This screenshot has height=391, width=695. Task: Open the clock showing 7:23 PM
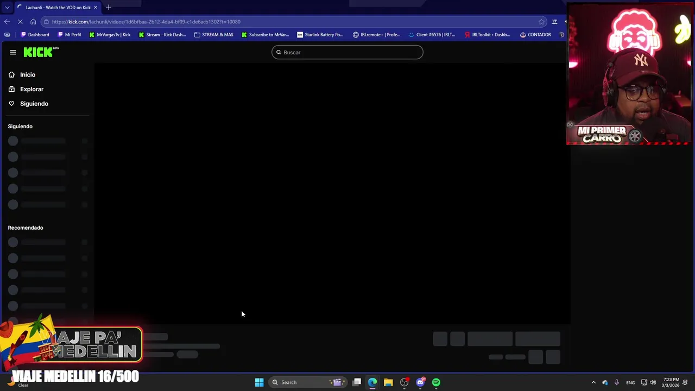(x=671, y=382)
